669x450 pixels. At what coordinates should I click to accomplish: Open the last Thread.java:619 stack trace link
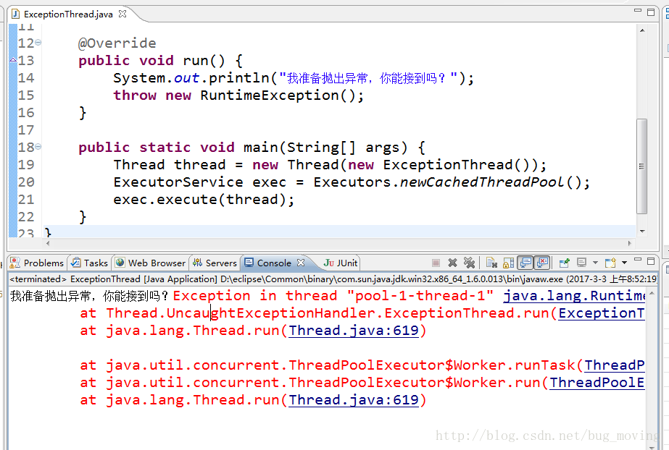[x=354, y=400]
